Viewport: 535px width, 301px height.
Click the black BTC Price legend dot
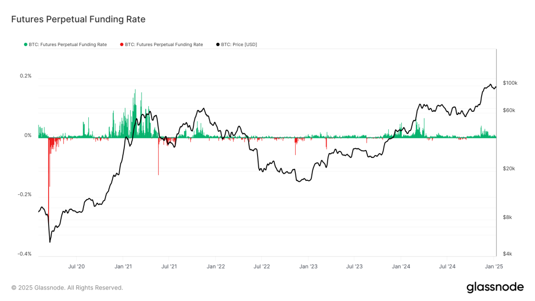pos(218,44)
